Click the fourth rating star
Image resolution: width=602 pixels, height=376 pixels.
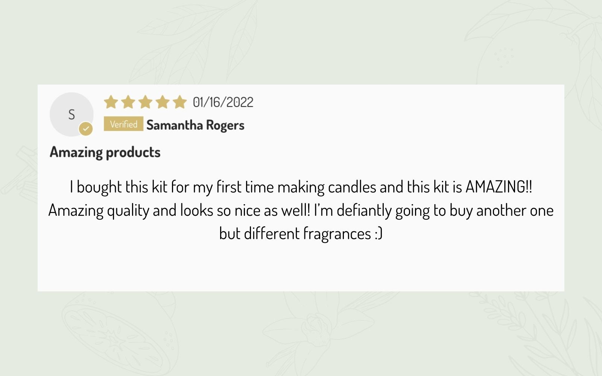pos(163,102)
